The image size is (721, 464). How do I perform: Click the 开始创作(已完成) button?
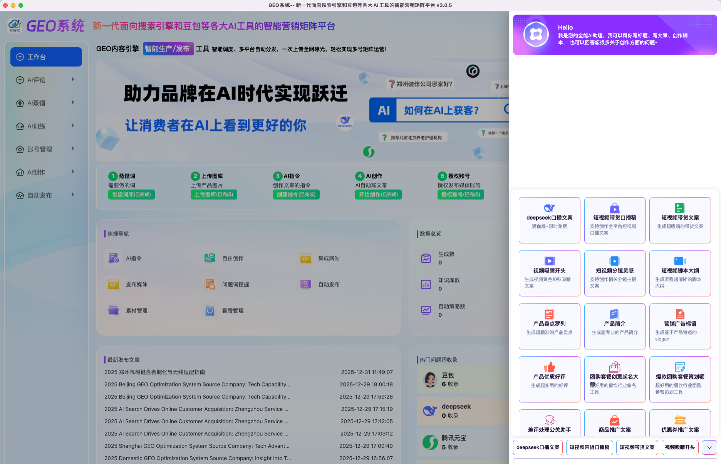pyautogui.click(x=378, y=195)
